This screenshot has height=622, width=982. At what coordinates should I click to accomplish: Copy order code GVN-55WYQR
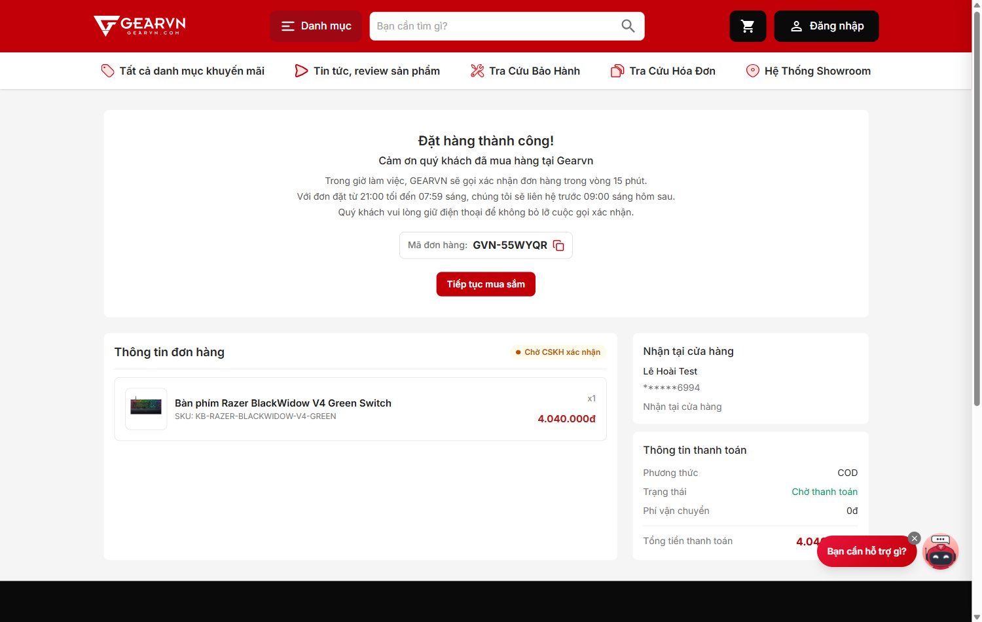point(558,246)
